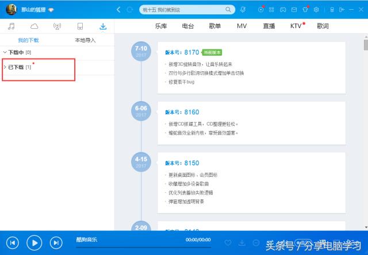Play the previous track
The height and width of the screenshot is (255, 368).
(13, 243)
